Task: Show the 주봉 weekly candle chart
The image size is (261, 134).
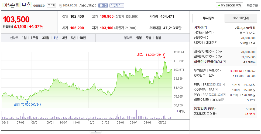Action: [149, 38]
